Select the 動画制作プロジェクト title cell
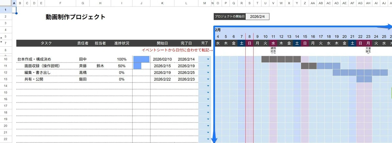392x143 pixels. [75, 17]
